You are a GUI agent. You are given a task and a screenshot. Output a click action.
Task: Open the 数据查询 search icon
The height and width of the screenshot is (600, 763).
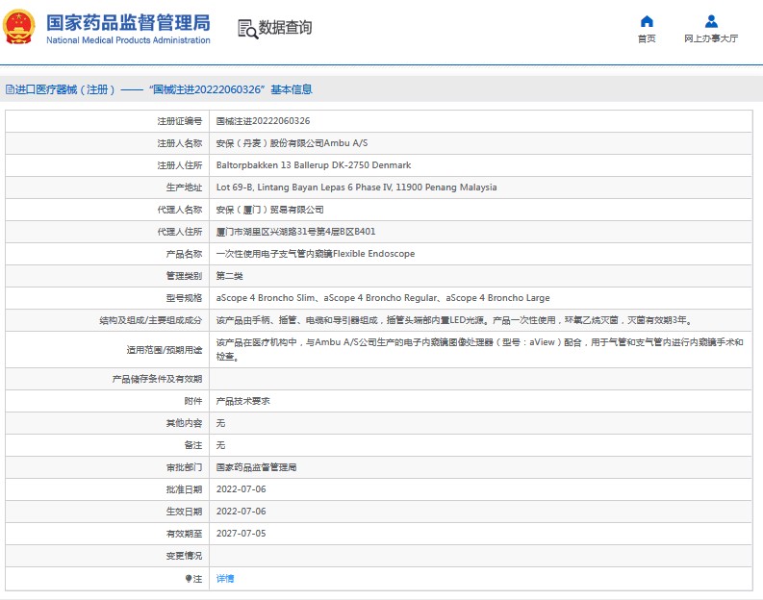pyautogui.click(x=247, y=29)
